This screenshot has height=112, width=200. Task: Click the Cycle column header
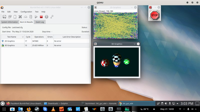click(x=28, y=37)
